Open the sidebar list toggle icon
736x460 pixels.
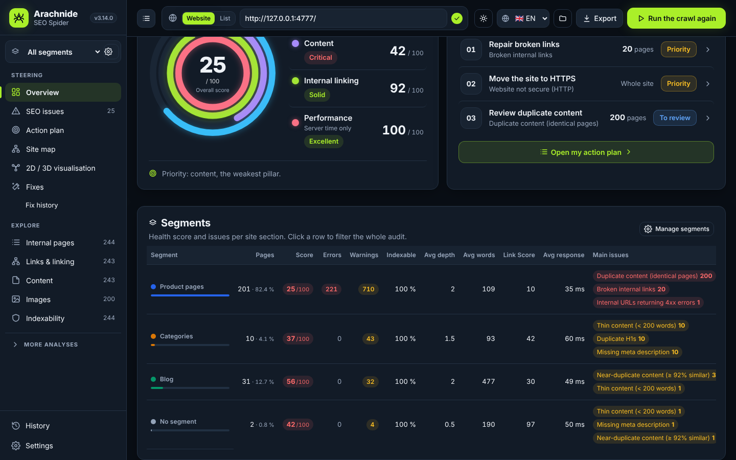click(x=146, y=18)
